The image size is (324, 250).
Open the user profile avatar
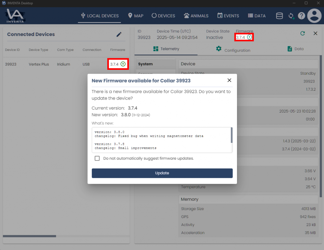[314, 16]
